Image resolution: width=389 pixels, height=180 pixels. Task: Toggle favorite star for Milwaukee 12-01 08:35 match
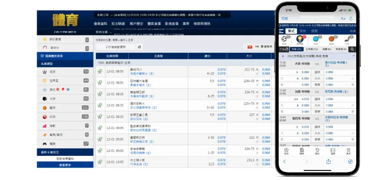(x=100, y=116)
